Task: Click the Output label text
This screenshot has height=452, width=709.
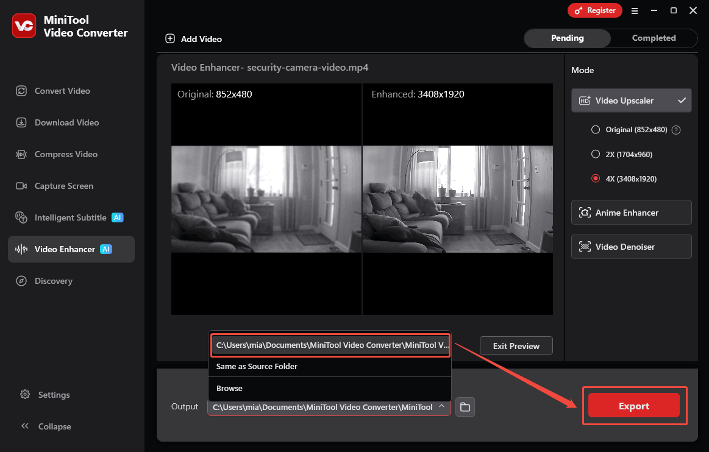Action: pyautogui.click(x=185, y=406)
